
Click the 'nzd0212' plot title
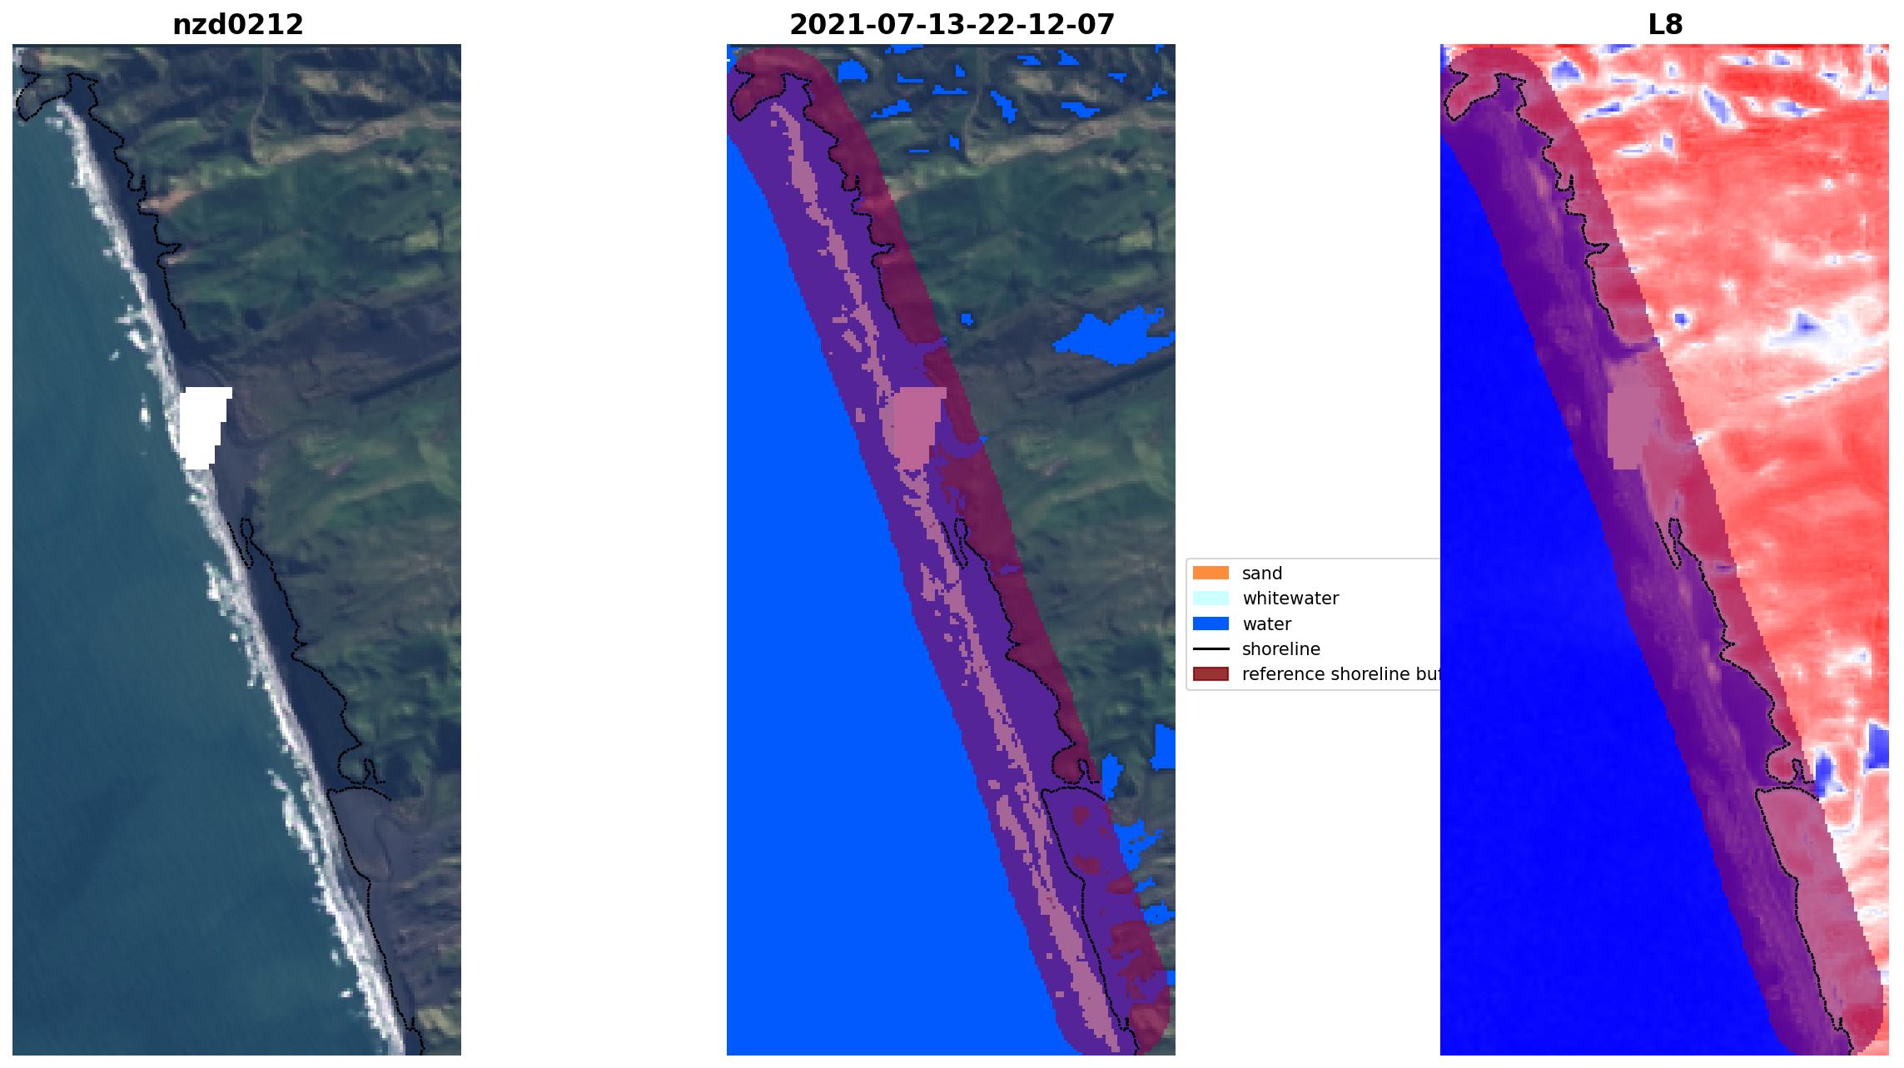click(x=237, y=25)
